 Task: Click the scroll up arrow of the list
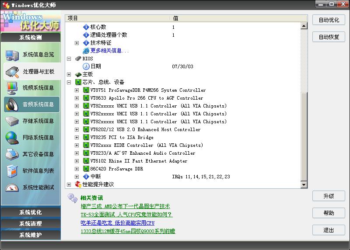click(304, 26)
